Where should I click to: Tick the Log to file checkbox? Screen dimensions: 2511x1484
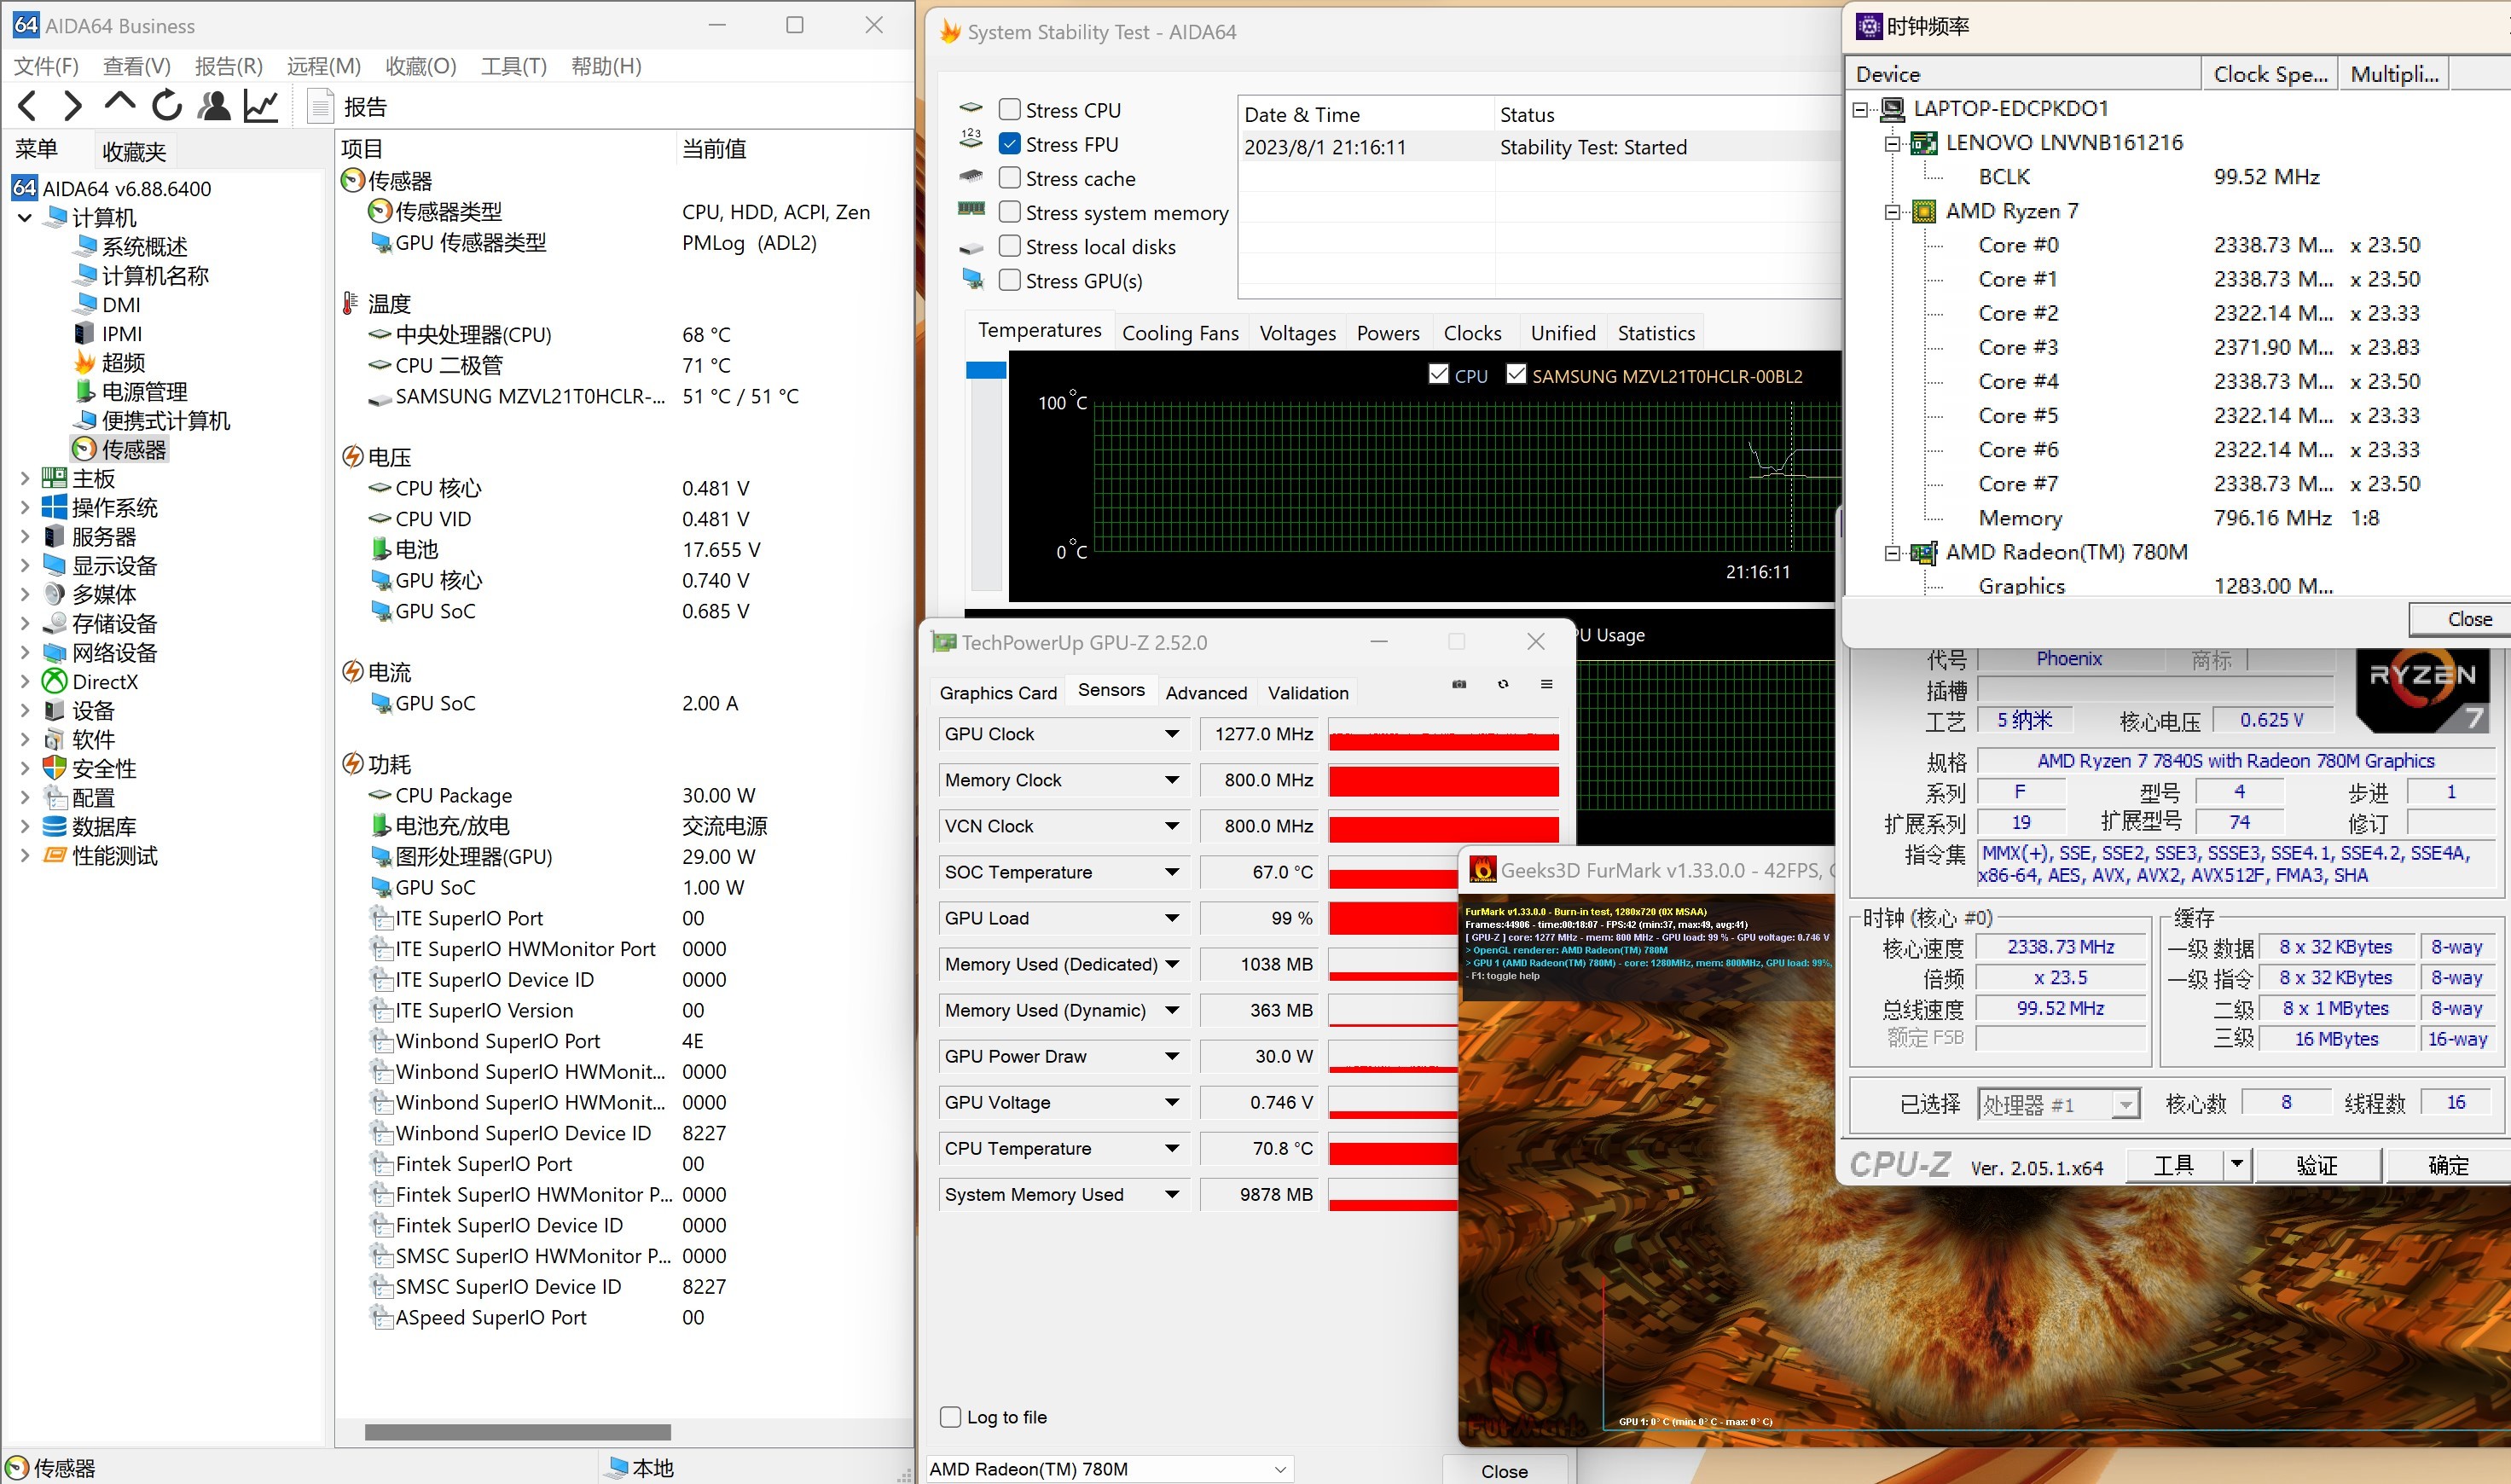(951, 1417)
